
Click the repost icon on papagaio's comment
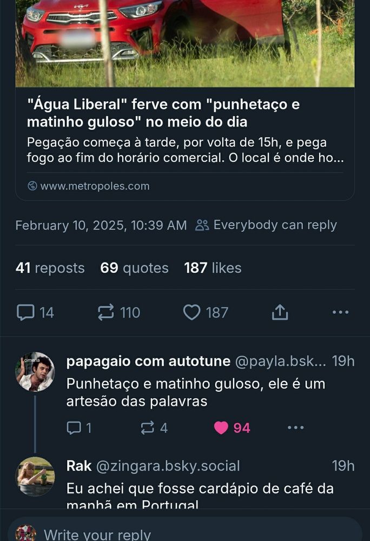click(146, 427)
